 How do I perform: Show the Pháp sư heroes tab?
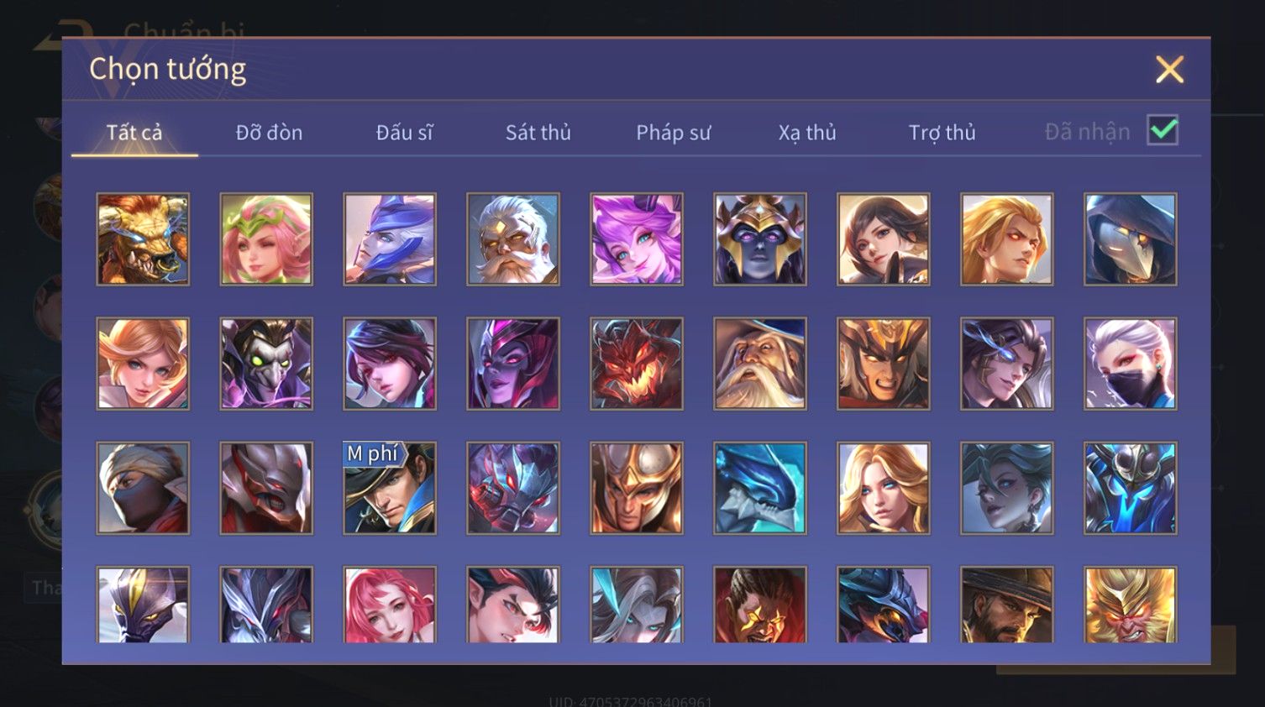coord(673,133)
